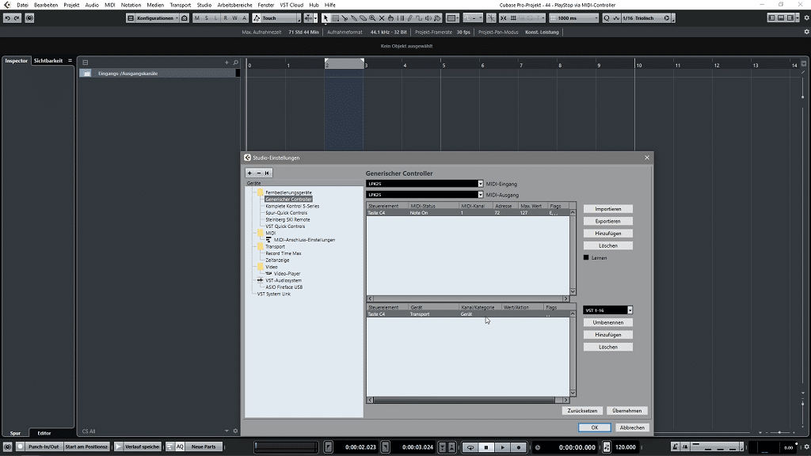Collapse the Transport folder in the device tree
This screenshot has width=811, height=456.
(260, 247)
